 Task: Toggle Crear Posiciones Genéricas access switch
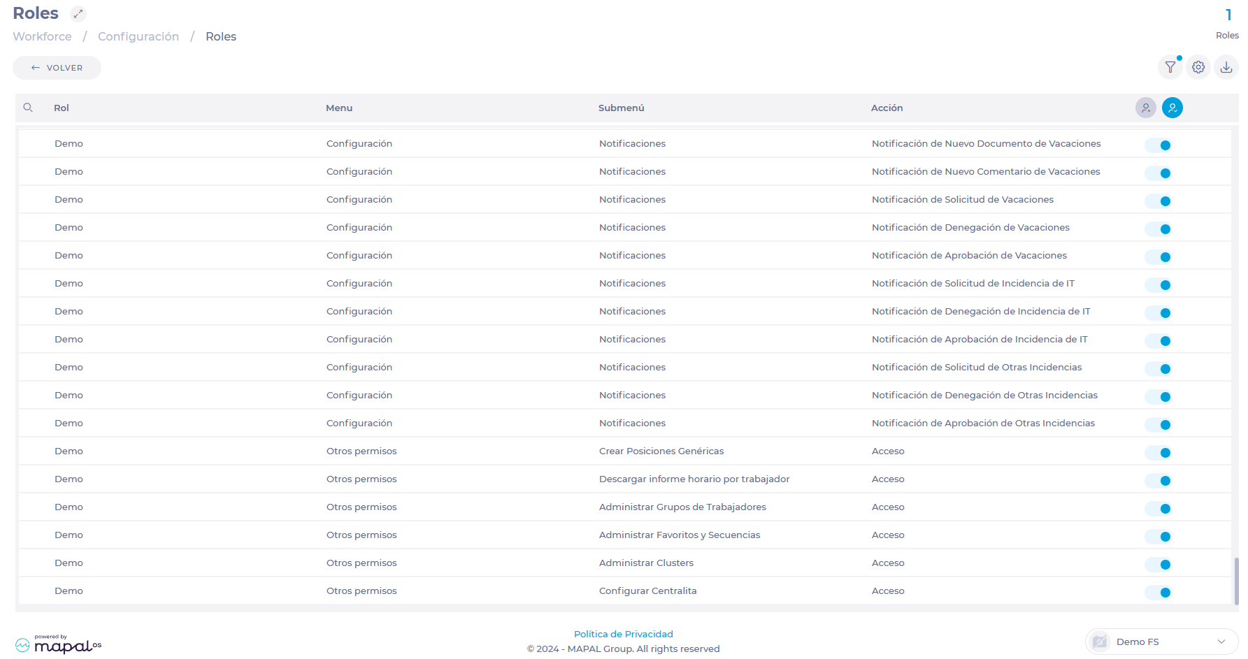[1159, 453]
